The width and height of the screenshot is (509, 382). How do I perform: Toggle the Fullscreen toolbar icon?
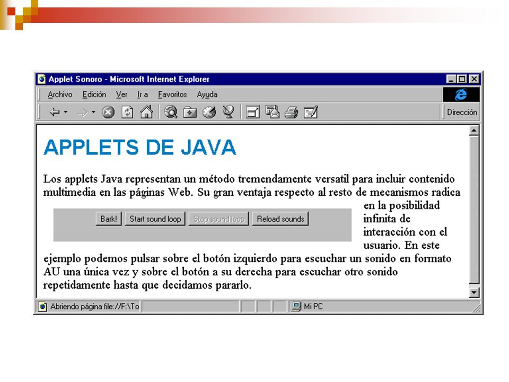[x=253, y=112]
